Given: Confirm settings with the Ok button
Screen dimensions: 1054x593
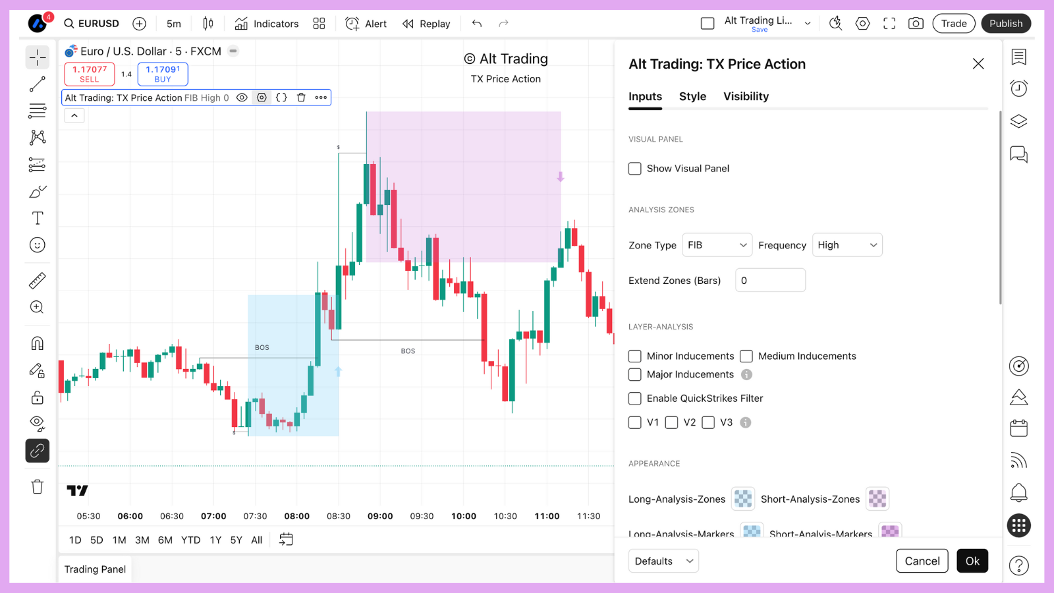Looking at the screenshot, I should pos(972,561).
